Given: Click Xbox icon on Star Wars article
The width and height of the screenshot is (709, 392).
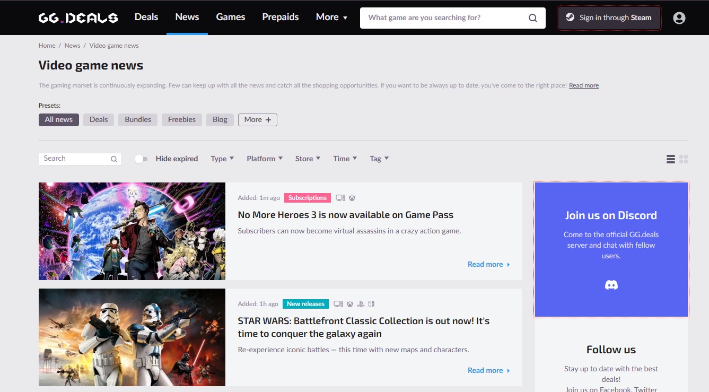Looking at the screenshot, I should click(x=350, y=304).
